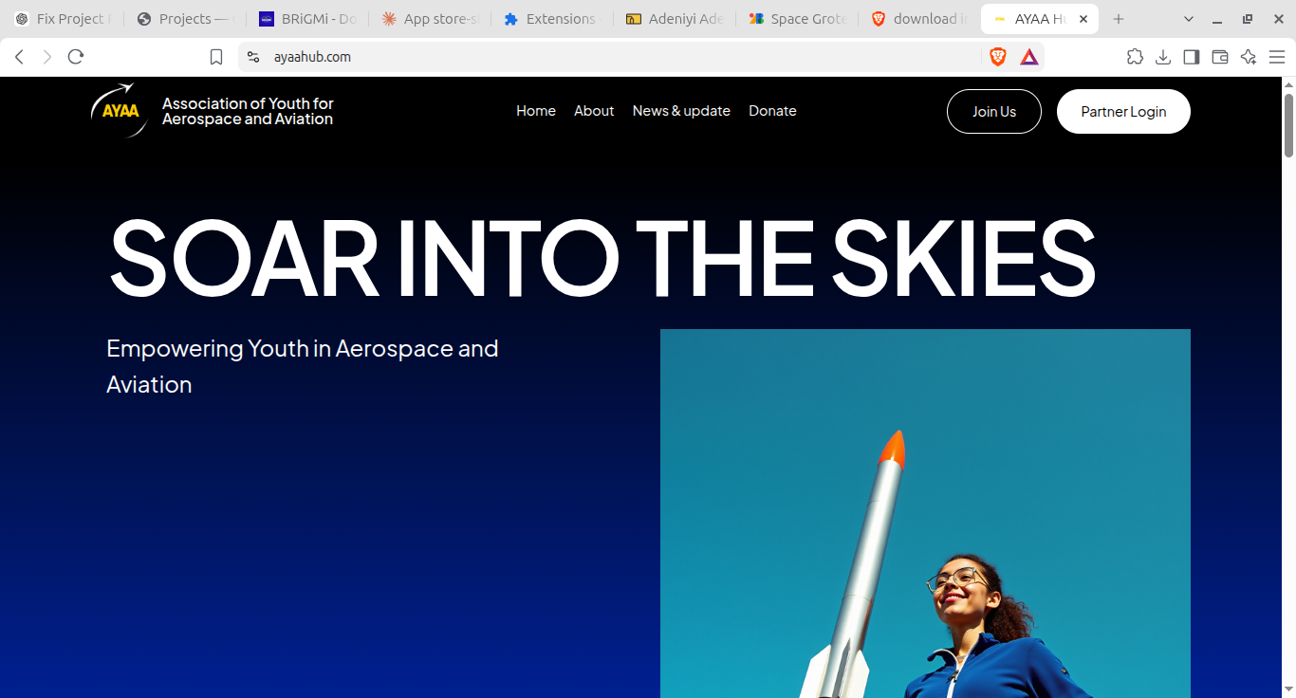Click the "Association of Youth for Aerospace and Aviation" text
The width and height of the screenshot is (1296, 698).
click(248, 111)
